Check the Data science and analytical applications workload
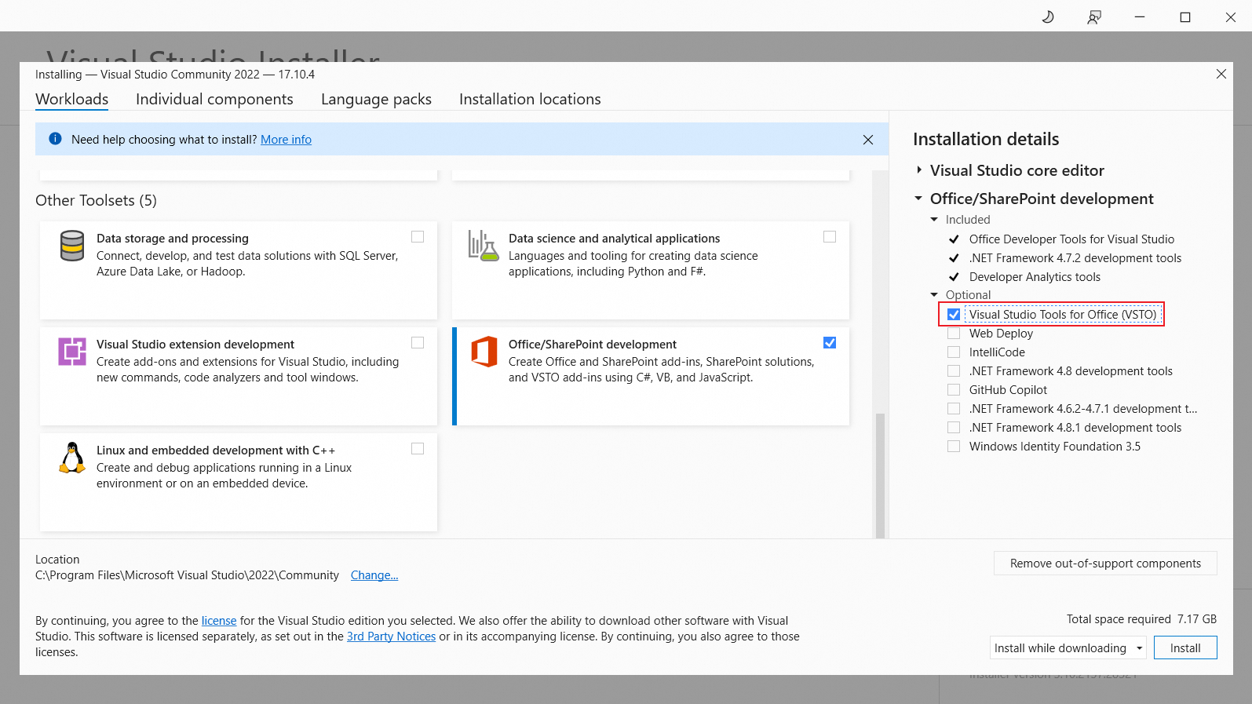 coord(830,236)
